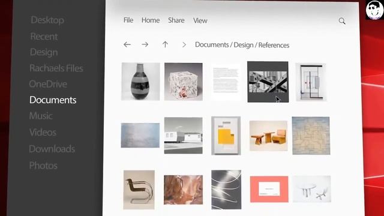Select the copper abstract painting thumbnail
The width and height of the screenshot is (384, 216).
click(184, 190)
